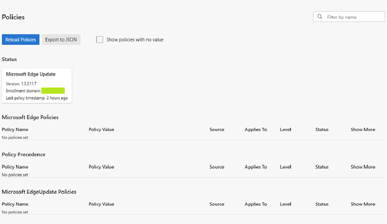Click the magnifier icon in the filter box
Viewport: 387px width, 224px height.
[x=320, y=17]
